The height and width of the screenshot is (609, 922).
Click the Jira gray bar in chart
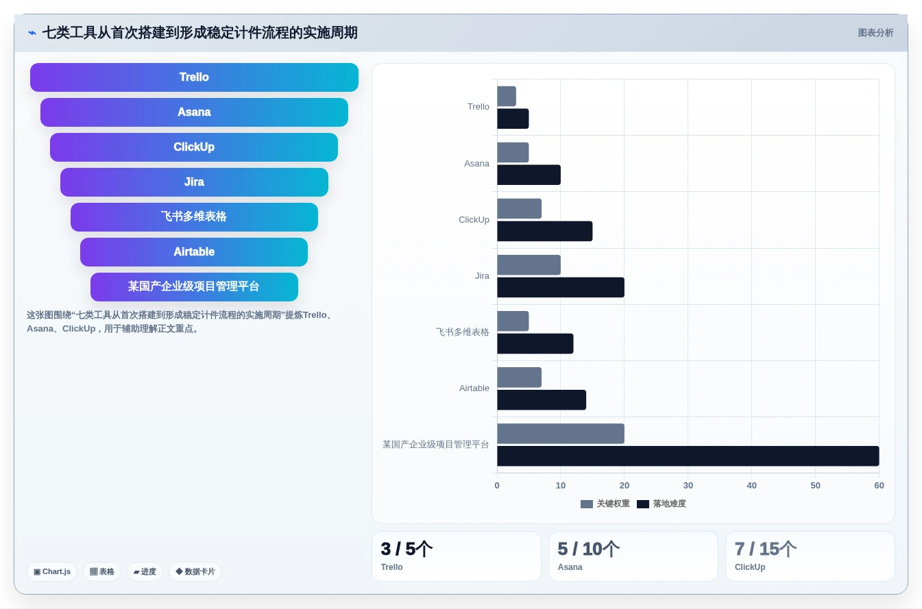(529, 265)
